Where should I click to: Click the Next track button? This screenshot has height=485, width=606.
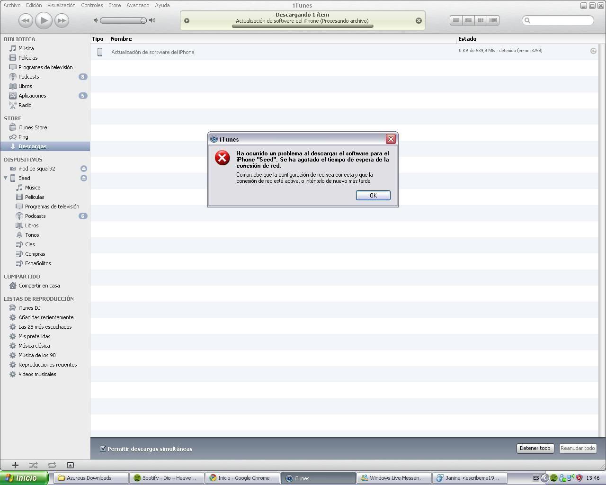pyautogui.click(x=62, y=20)
